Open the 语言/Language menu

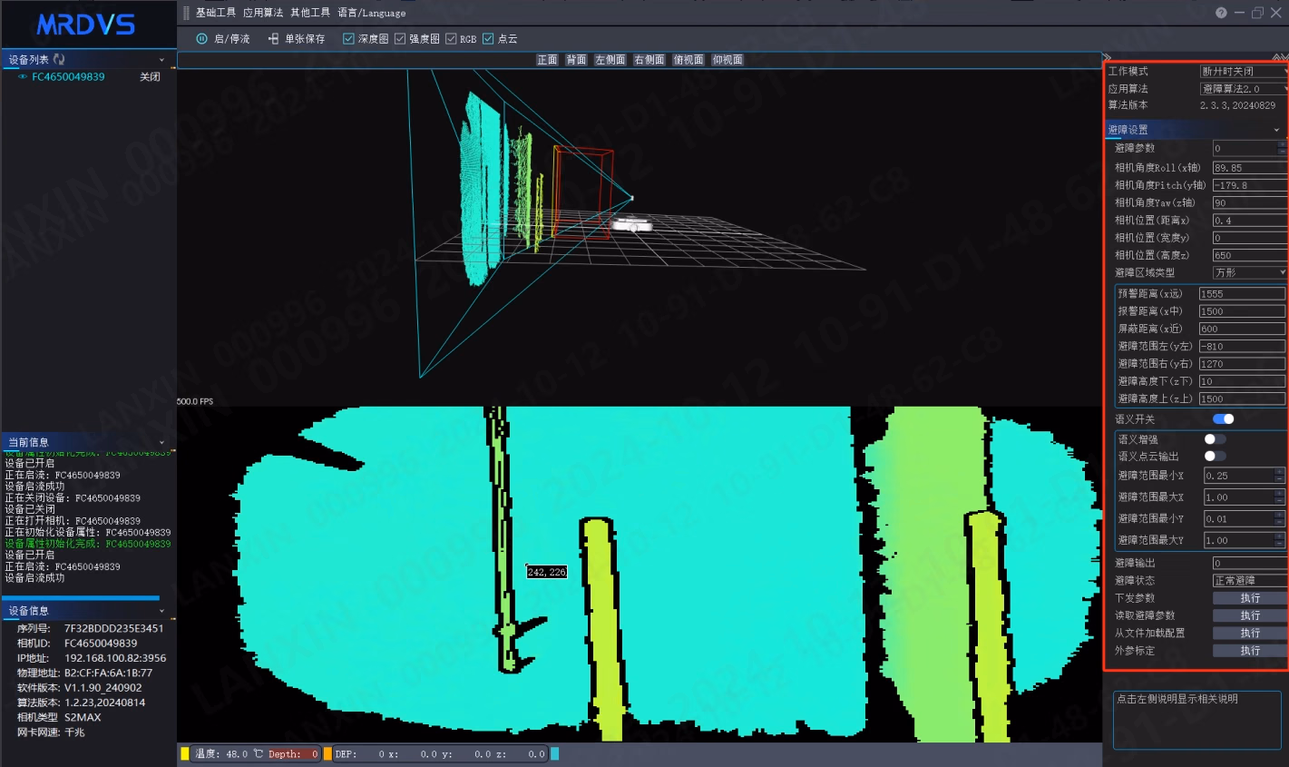[372, 13]
